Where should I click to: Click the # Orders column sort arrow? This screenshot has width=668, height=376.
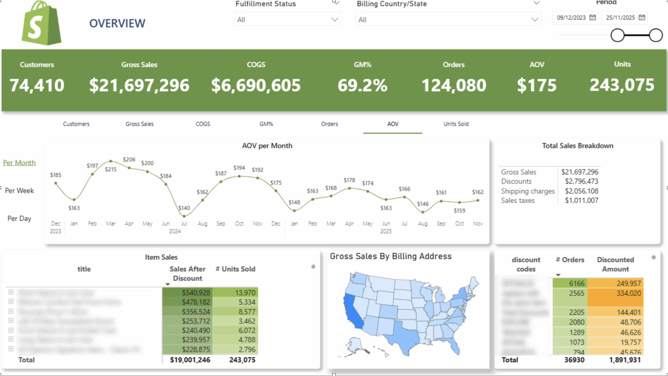pyautogui.click(x=558, y=275)
